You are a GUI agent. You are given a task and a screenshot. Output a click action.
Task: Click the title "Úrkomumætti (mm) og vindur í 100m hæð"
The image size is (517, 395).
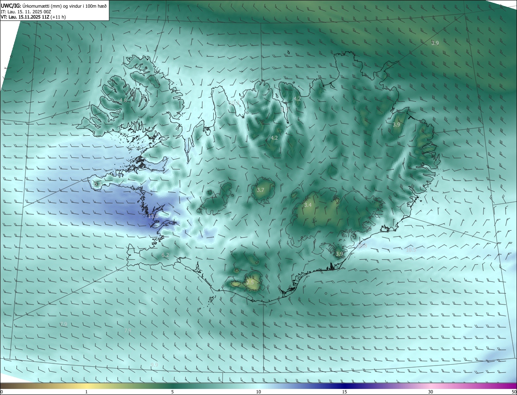tap(65, 6)
